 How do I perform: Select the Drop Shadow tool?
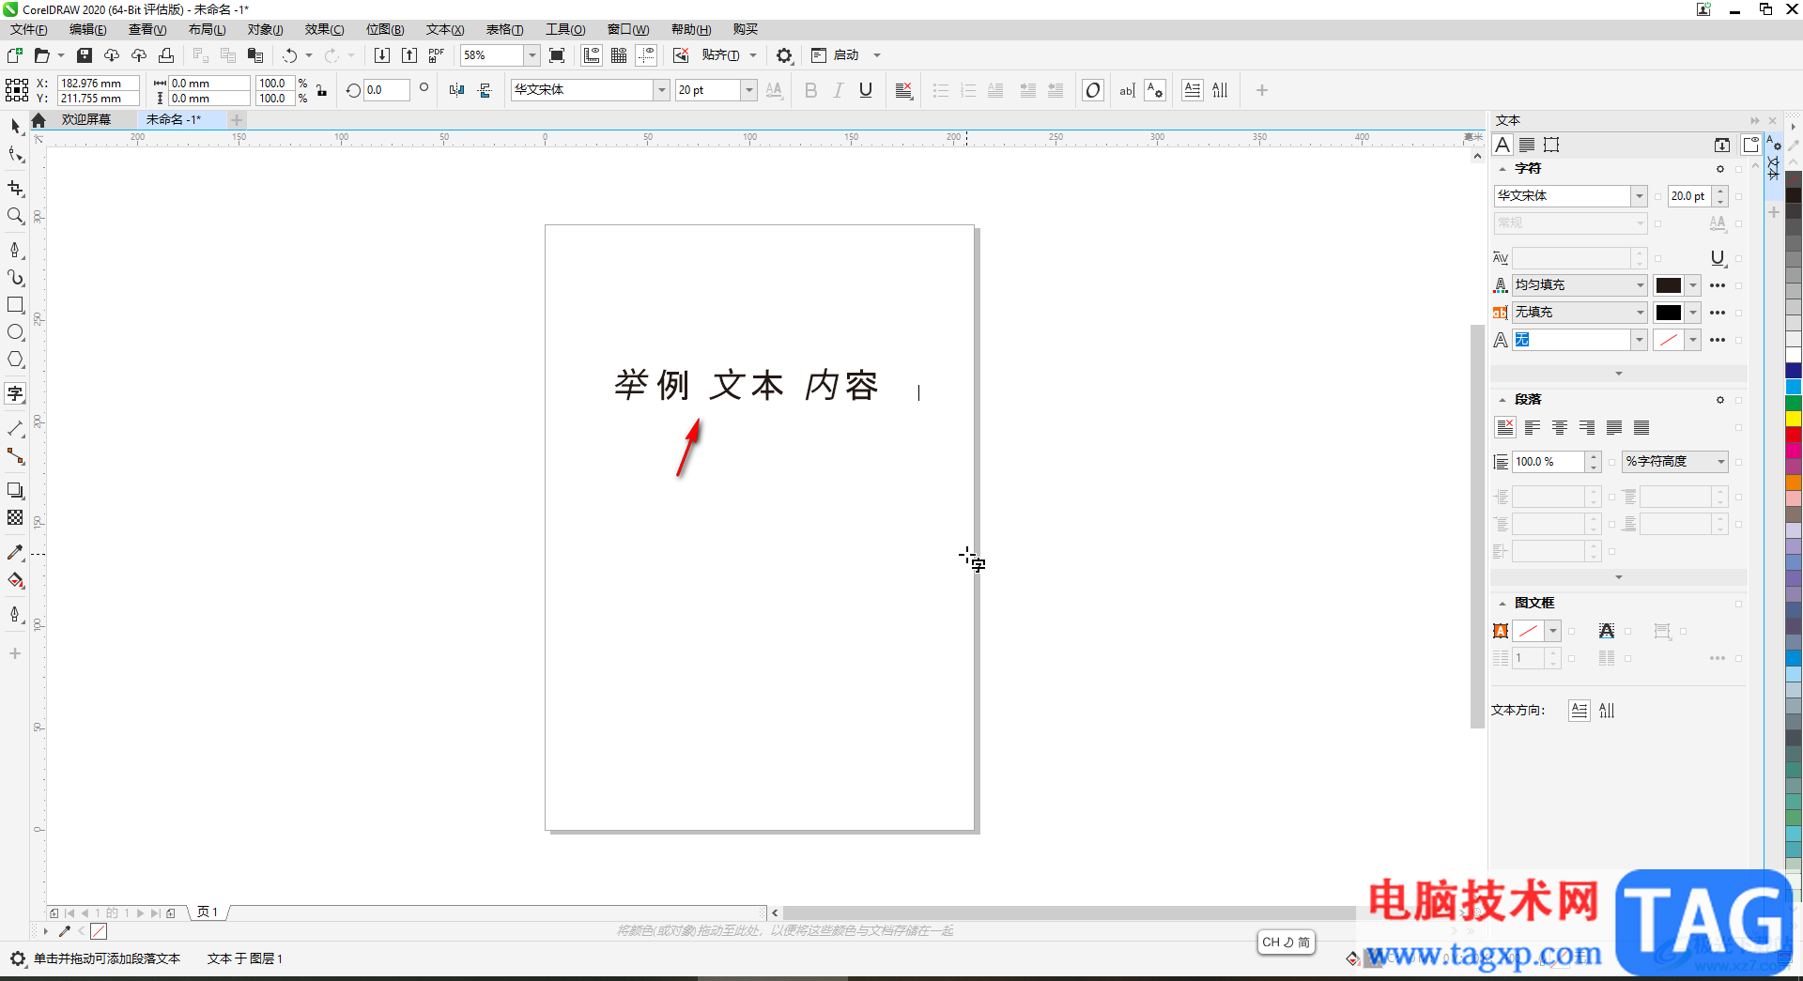click(15, 490)
